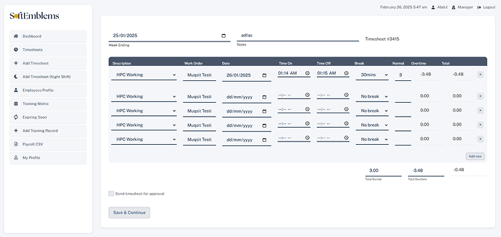Click the Employees Profile sidebar item
Viewport: 501px width, 237px height.
pyautogui.click(x=48, y=90)
